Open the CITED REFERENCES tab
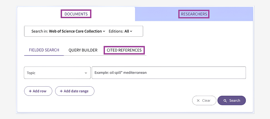The height and width of the screenshot is (119, 270). click(x=124, y=50)
